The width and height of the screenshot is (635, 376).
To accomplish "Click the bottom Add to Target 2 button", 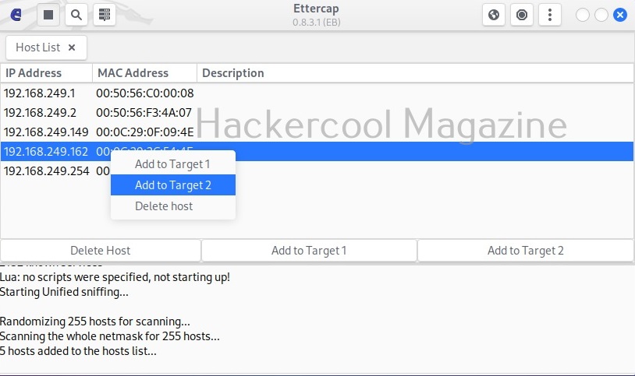I will pos(525,250).
